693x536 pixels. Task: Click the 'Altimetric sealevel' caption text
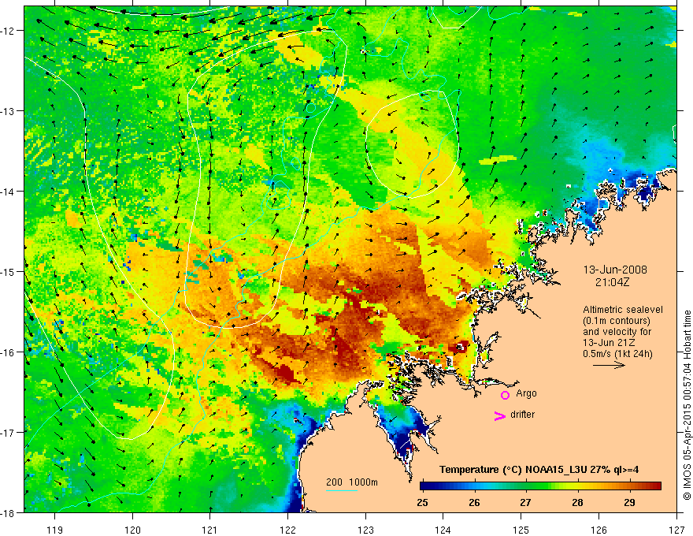click(x=623, y=310)
